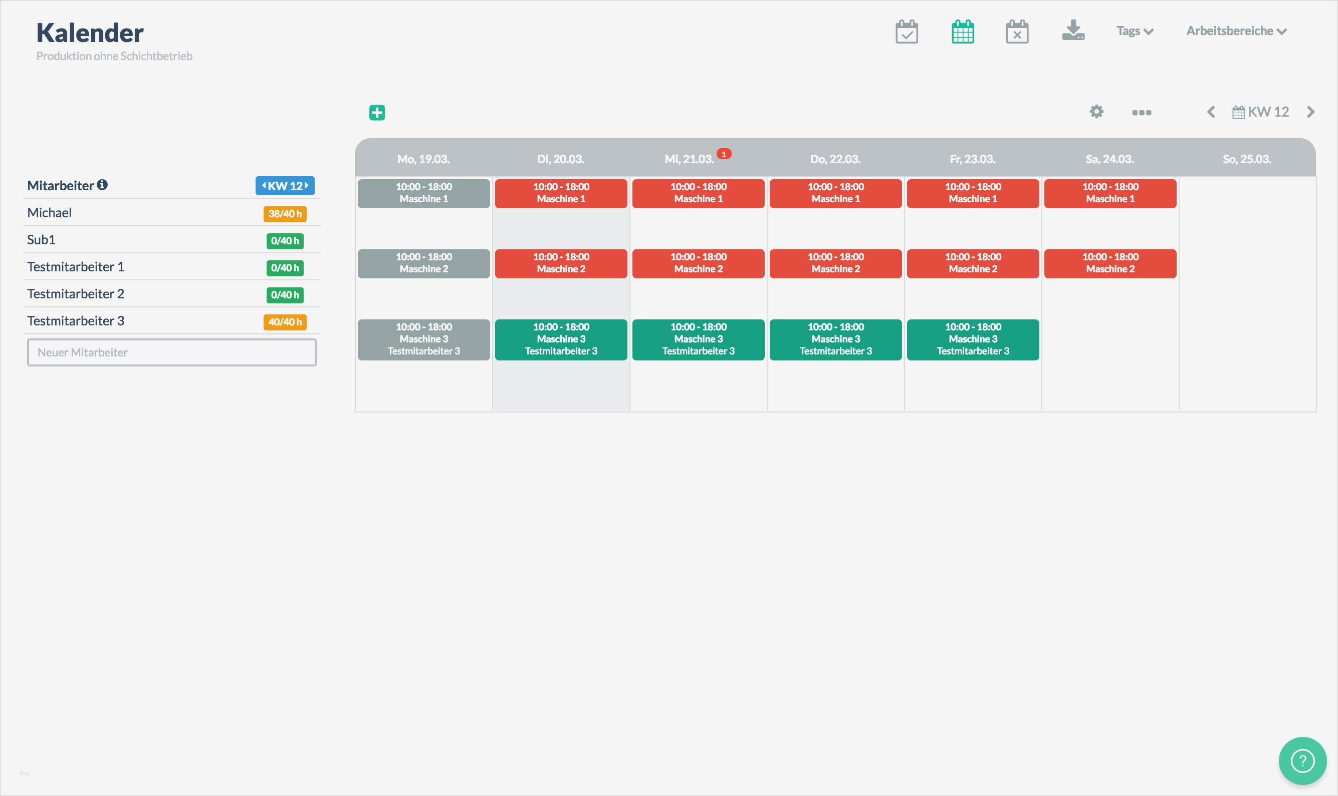Click the download export icon
Image resolution: width=1338 pixels, height=796 pixels.
pyautogui.click(x=1073, y=31)
